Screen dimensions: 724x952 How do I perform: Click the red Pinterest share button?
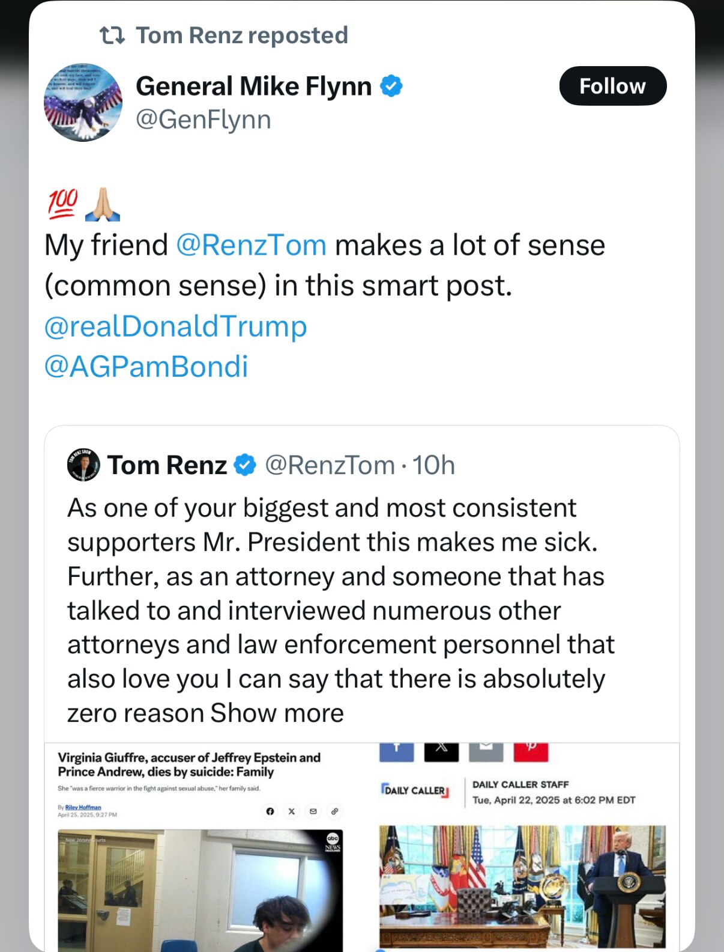(x=531, y=751)
